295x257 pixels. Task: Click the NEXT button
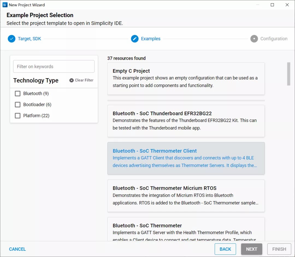click(x=252, y=249)
